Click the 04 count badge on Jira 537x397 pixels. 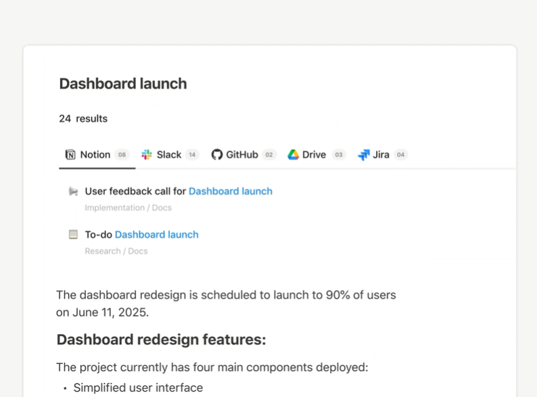pyautogui.click(x=400, y=155)
